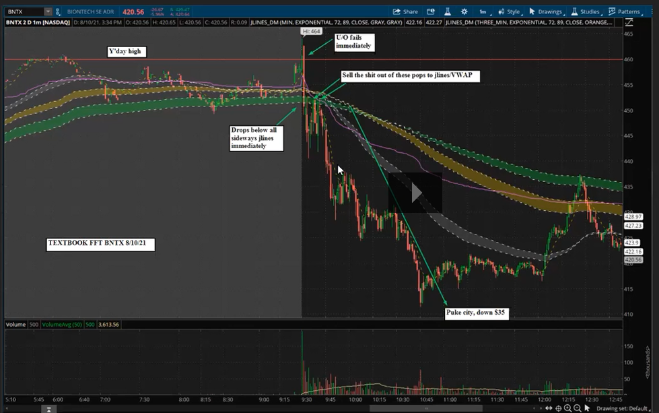
Task: Select the Sell pops to jlines/VWAP note
Action: [x=410, y=75]
